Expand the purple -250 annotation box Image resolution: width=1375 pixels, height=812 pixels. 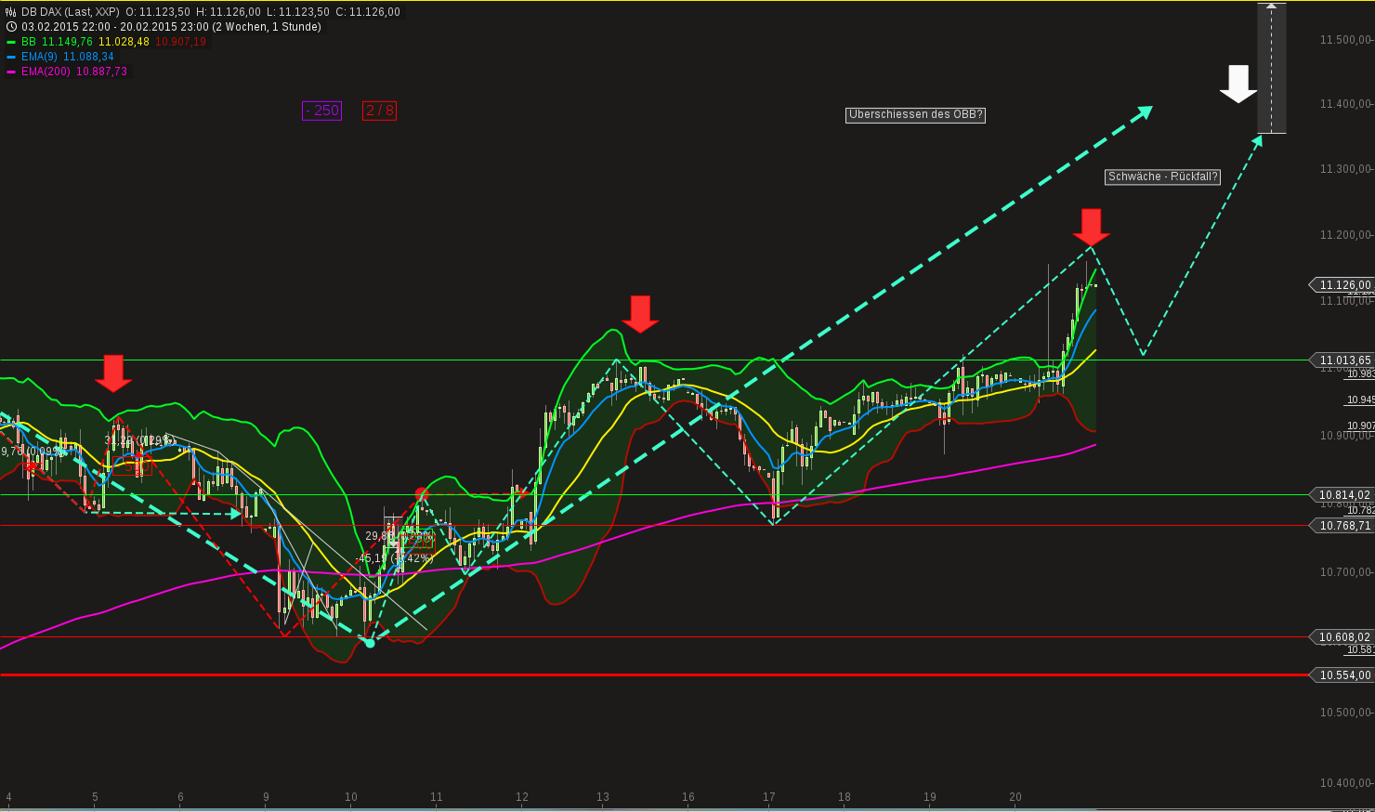click(321, 111)
